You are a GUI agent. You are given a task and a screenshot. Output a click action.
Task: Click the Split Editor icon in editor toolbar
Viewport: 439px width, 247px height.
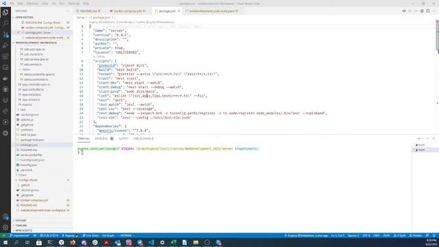427,11
